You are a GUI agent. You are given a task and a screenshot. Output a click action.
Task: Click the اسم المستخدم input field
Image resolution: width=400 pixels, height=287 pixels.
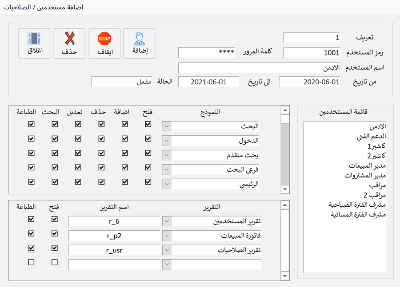pyautogui.click(x=259, y=68)
